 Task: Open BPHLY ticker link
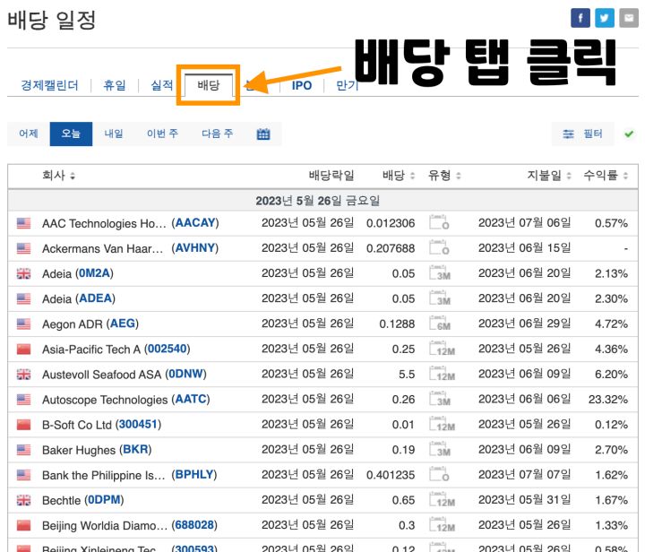click(194, 475)
